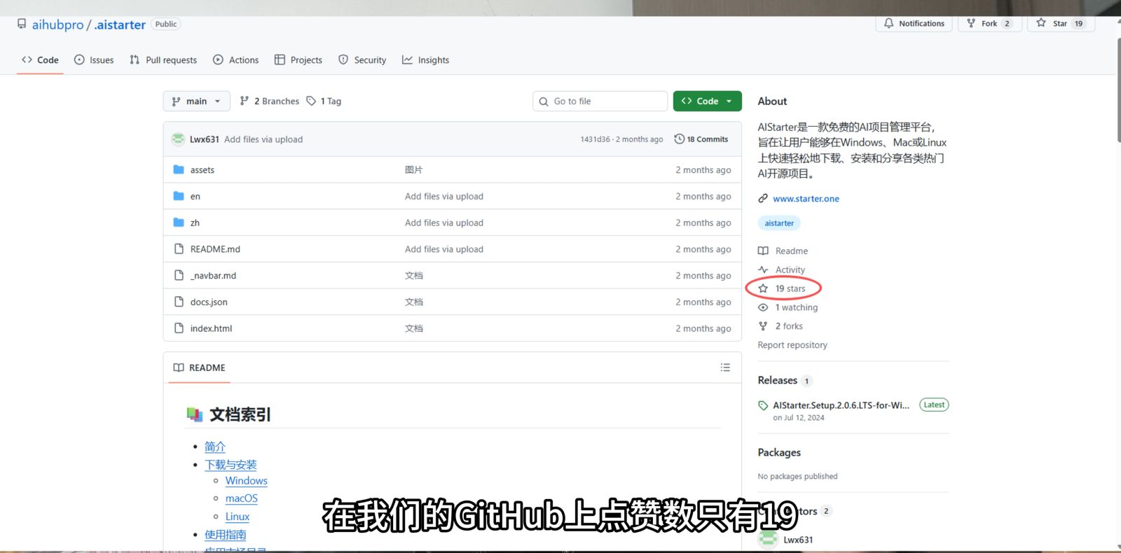
Task: Focus the Go to file search field
Action: pyautogui.click(x=600, y=101)
